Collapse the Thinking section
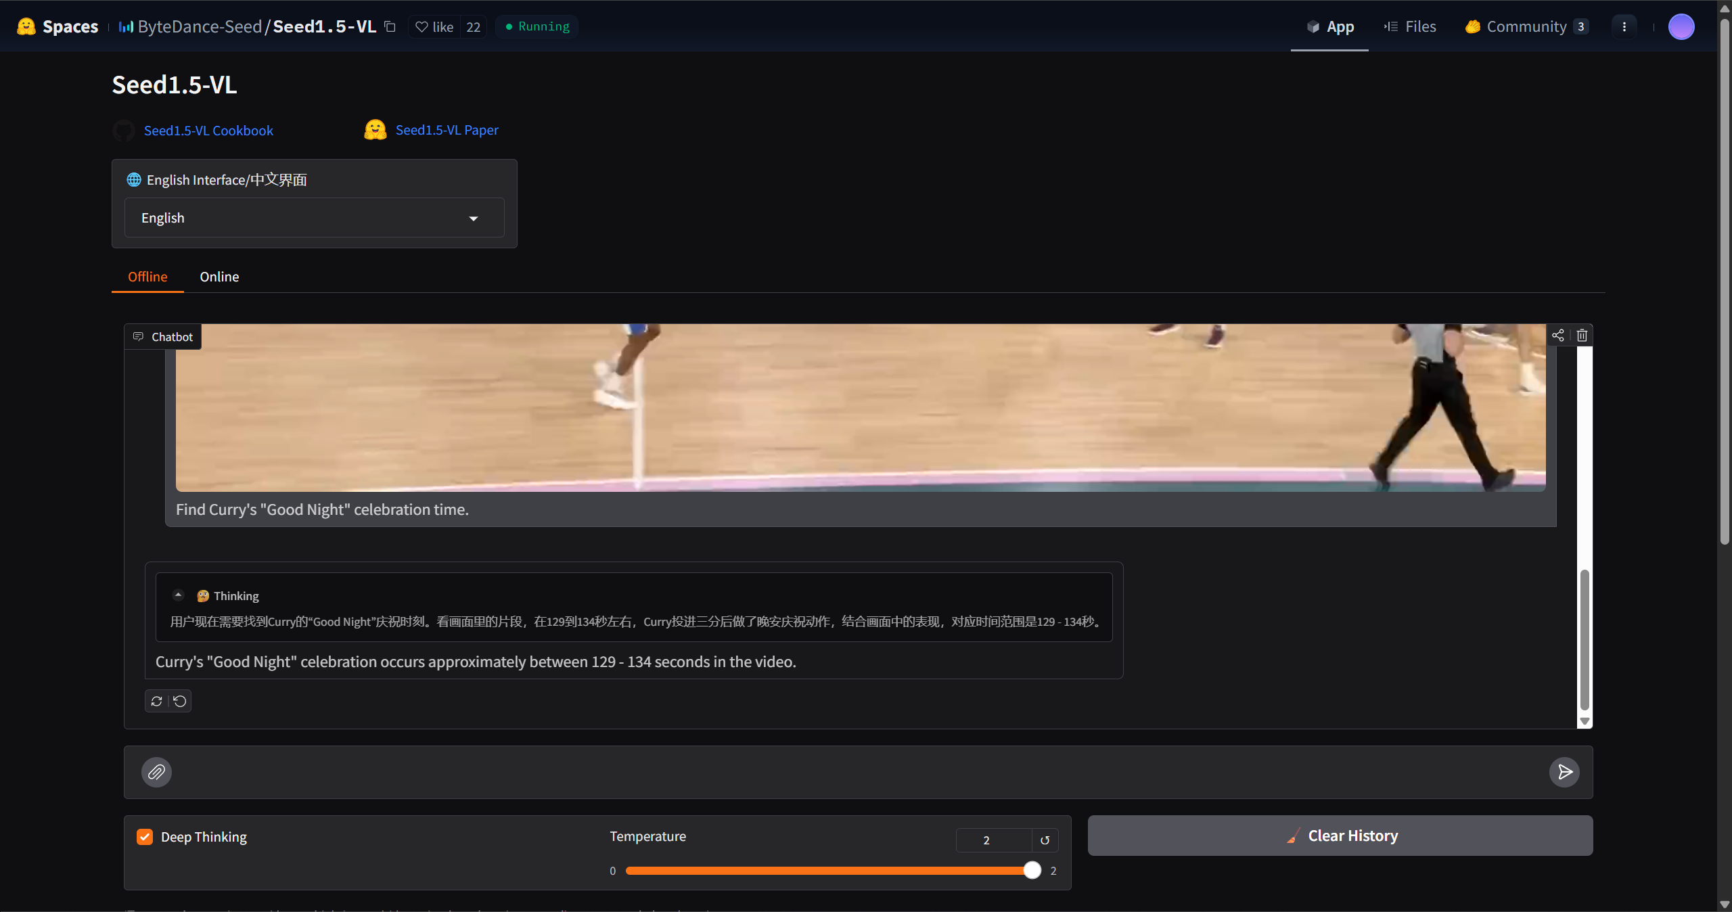This screenshot has width=1732, height=912. [178, 595]
